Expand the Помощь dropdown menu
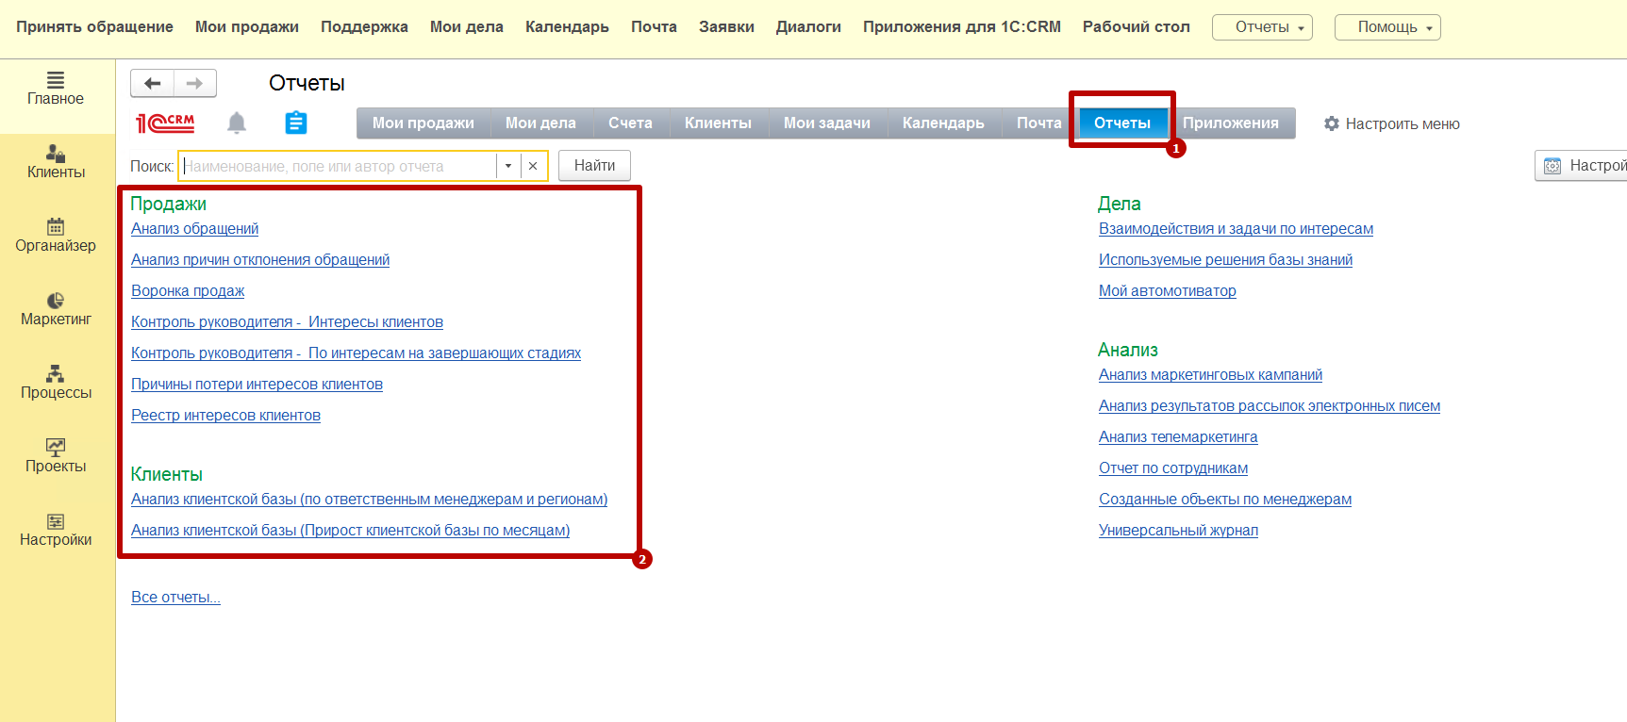Image resolution: width=1627 pixels, height=722 pixels. pyautogui.click(x=1387, y=27)
